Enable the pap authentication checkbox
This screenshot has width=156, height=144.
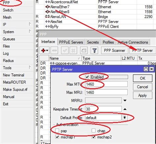[x=57, y=131]
